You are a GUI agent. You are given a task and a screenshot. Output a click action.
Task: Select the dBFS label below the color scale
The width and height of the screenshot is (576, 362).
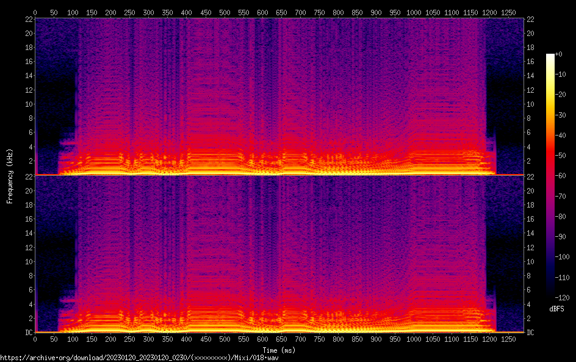click(x=556, y=310)
